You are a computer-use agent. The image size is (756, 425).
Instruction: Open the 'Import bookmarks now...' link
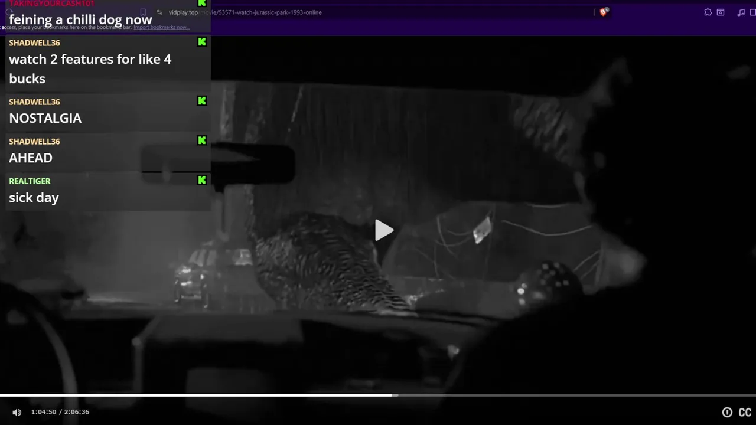tap(161, 27)
